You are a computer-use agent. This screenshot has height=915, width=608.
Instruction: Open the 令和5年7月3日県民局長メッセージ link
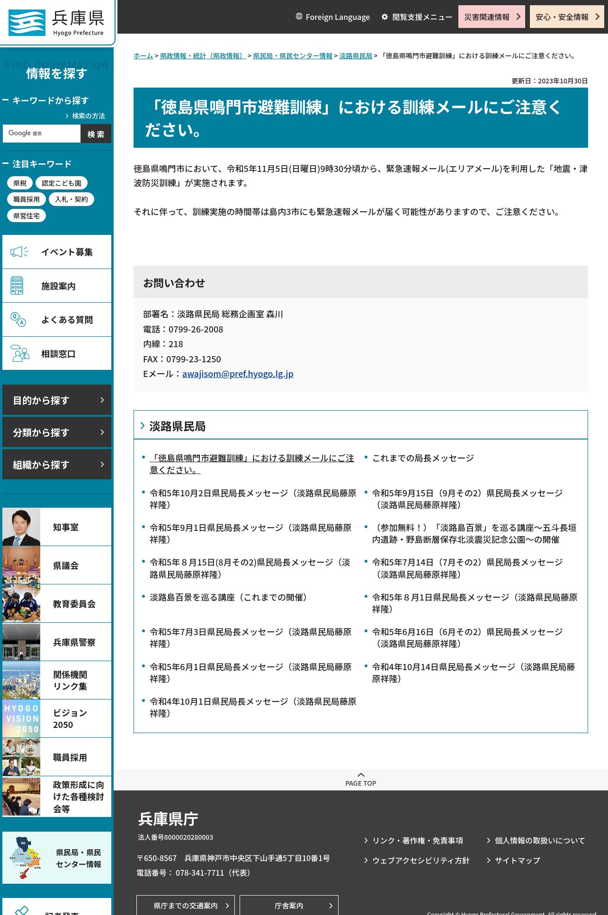250,638
